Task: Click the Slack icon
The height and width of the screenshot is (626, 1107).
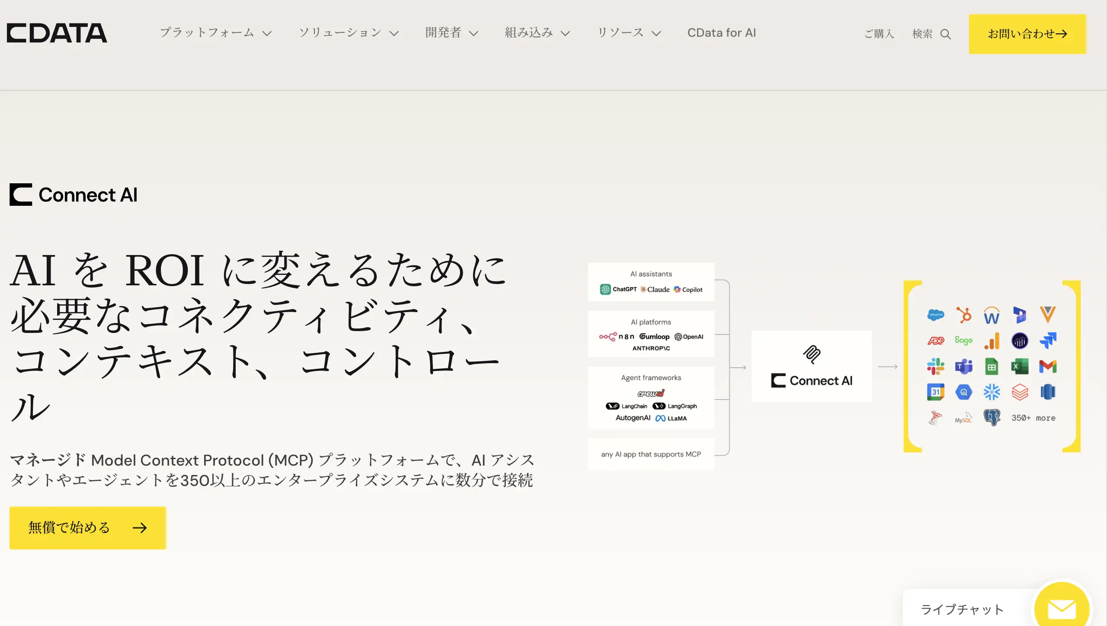Action: click(x=936, y=367)
